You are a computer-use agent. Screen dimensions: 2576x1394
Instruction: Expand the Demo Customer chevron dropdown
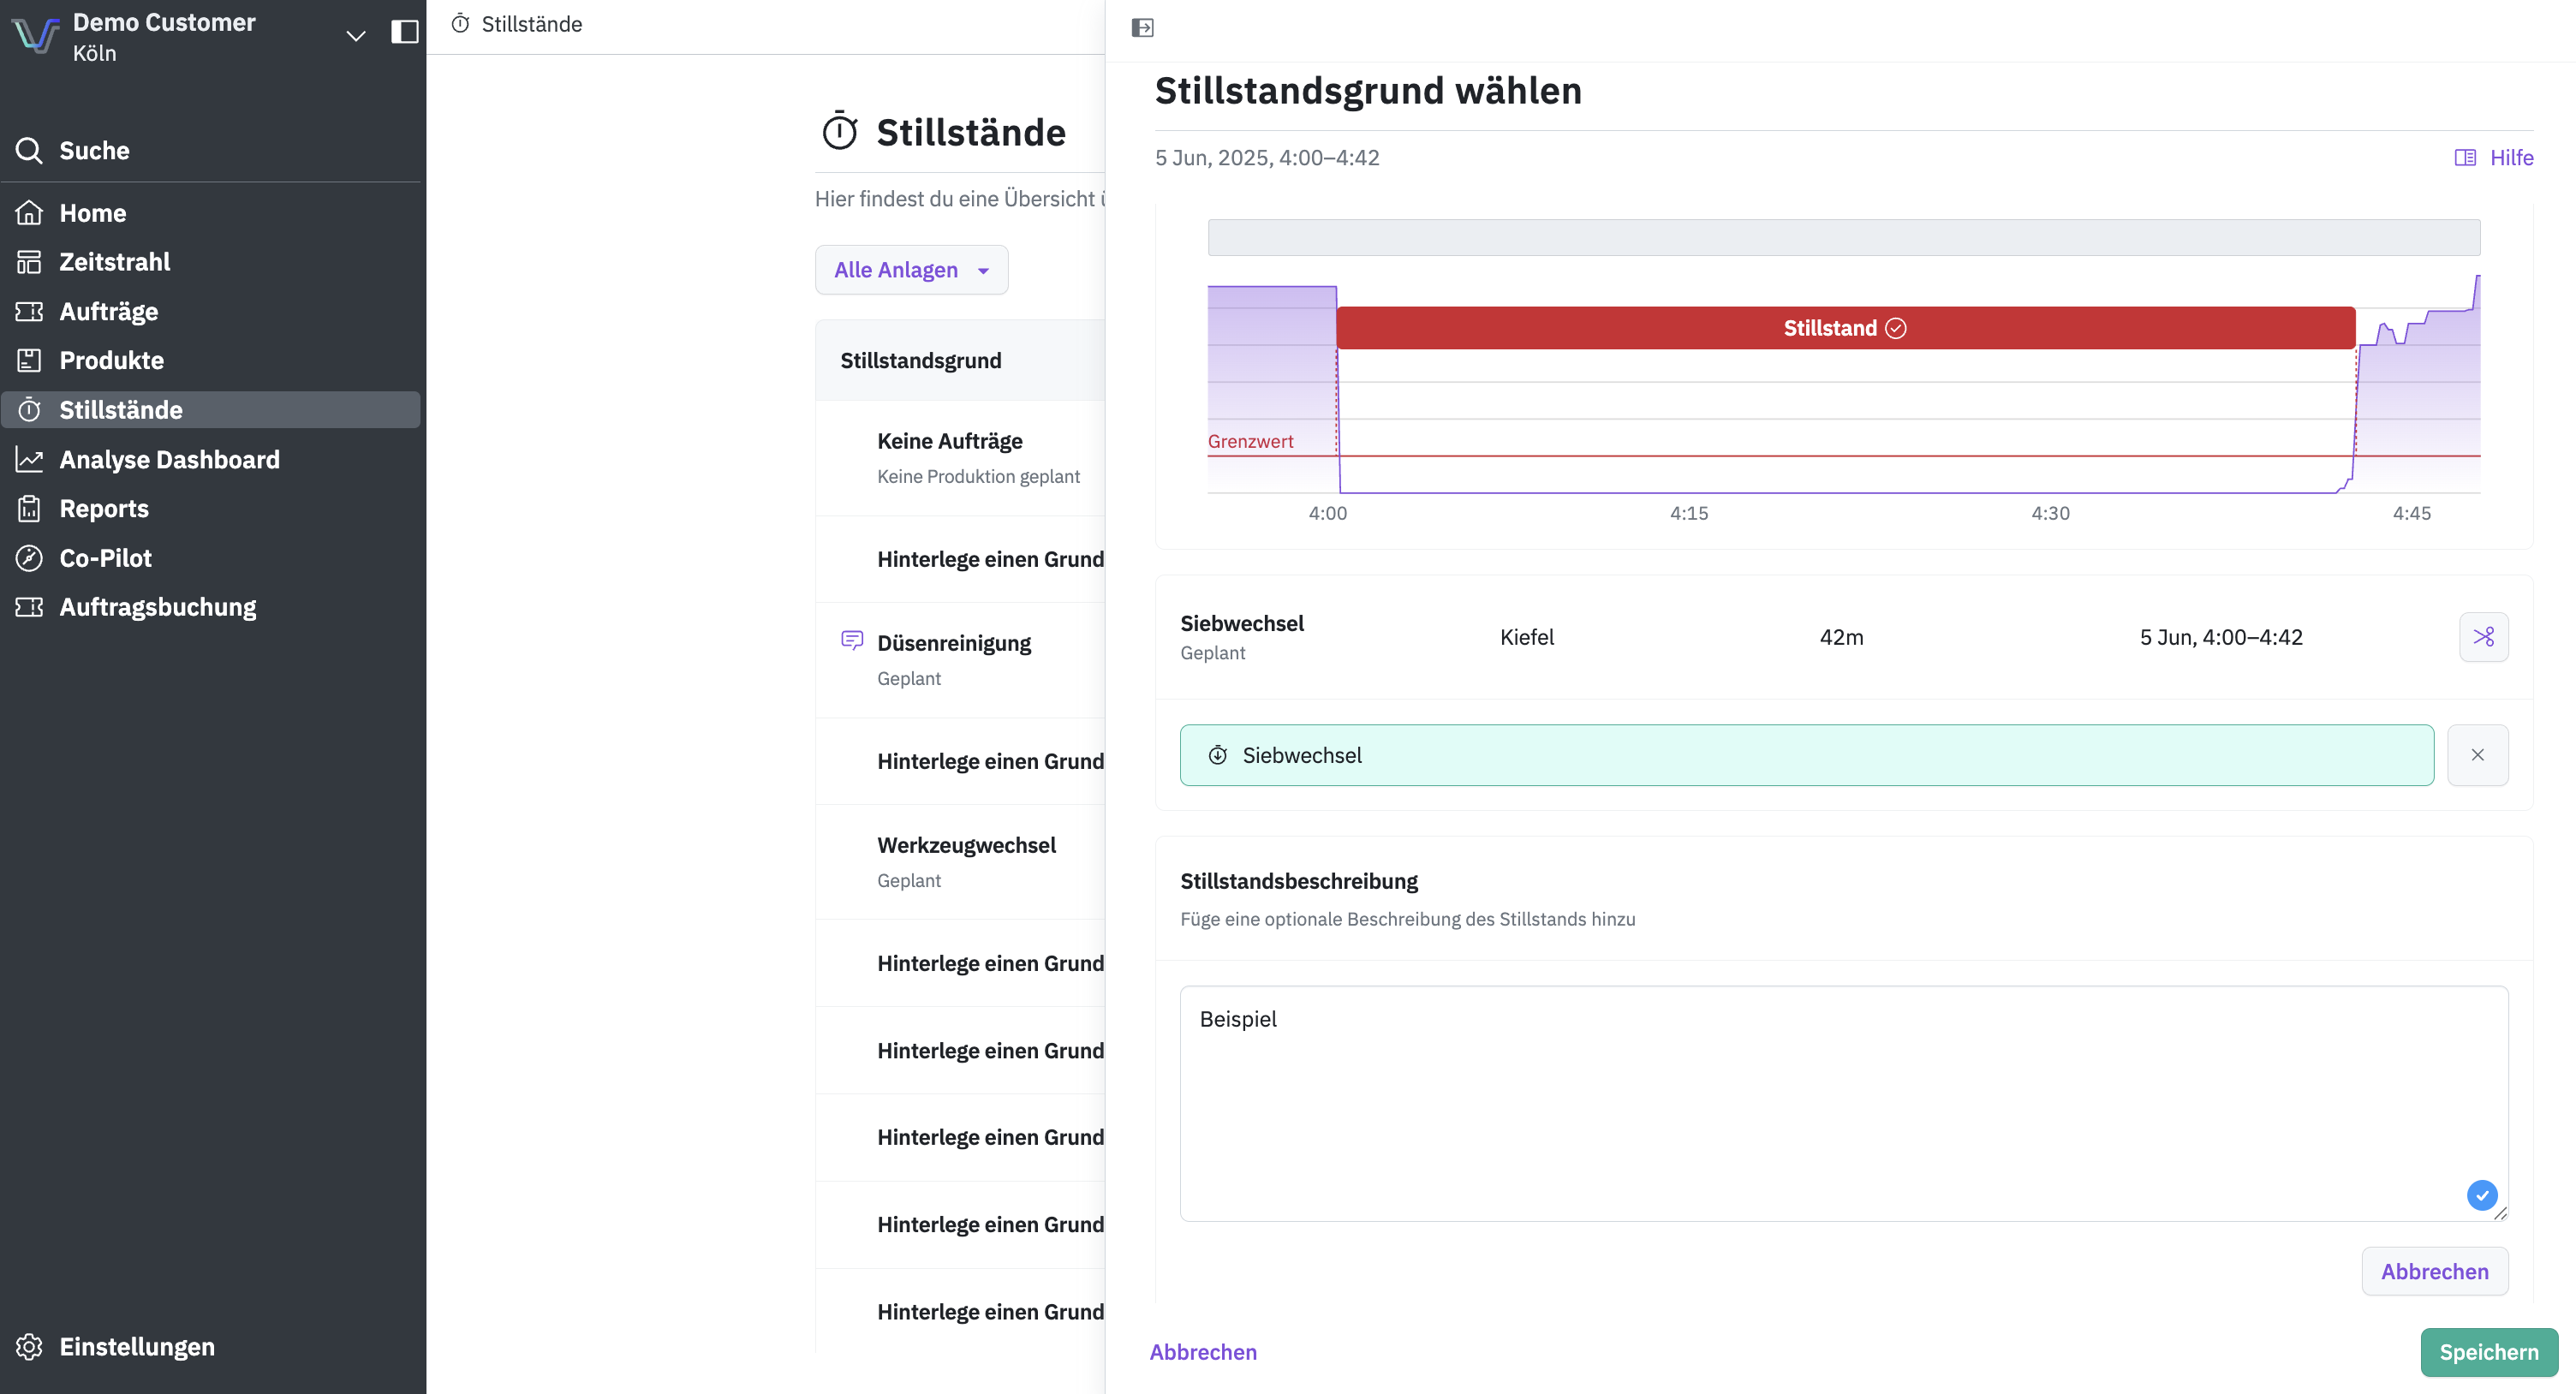[355, 36]
